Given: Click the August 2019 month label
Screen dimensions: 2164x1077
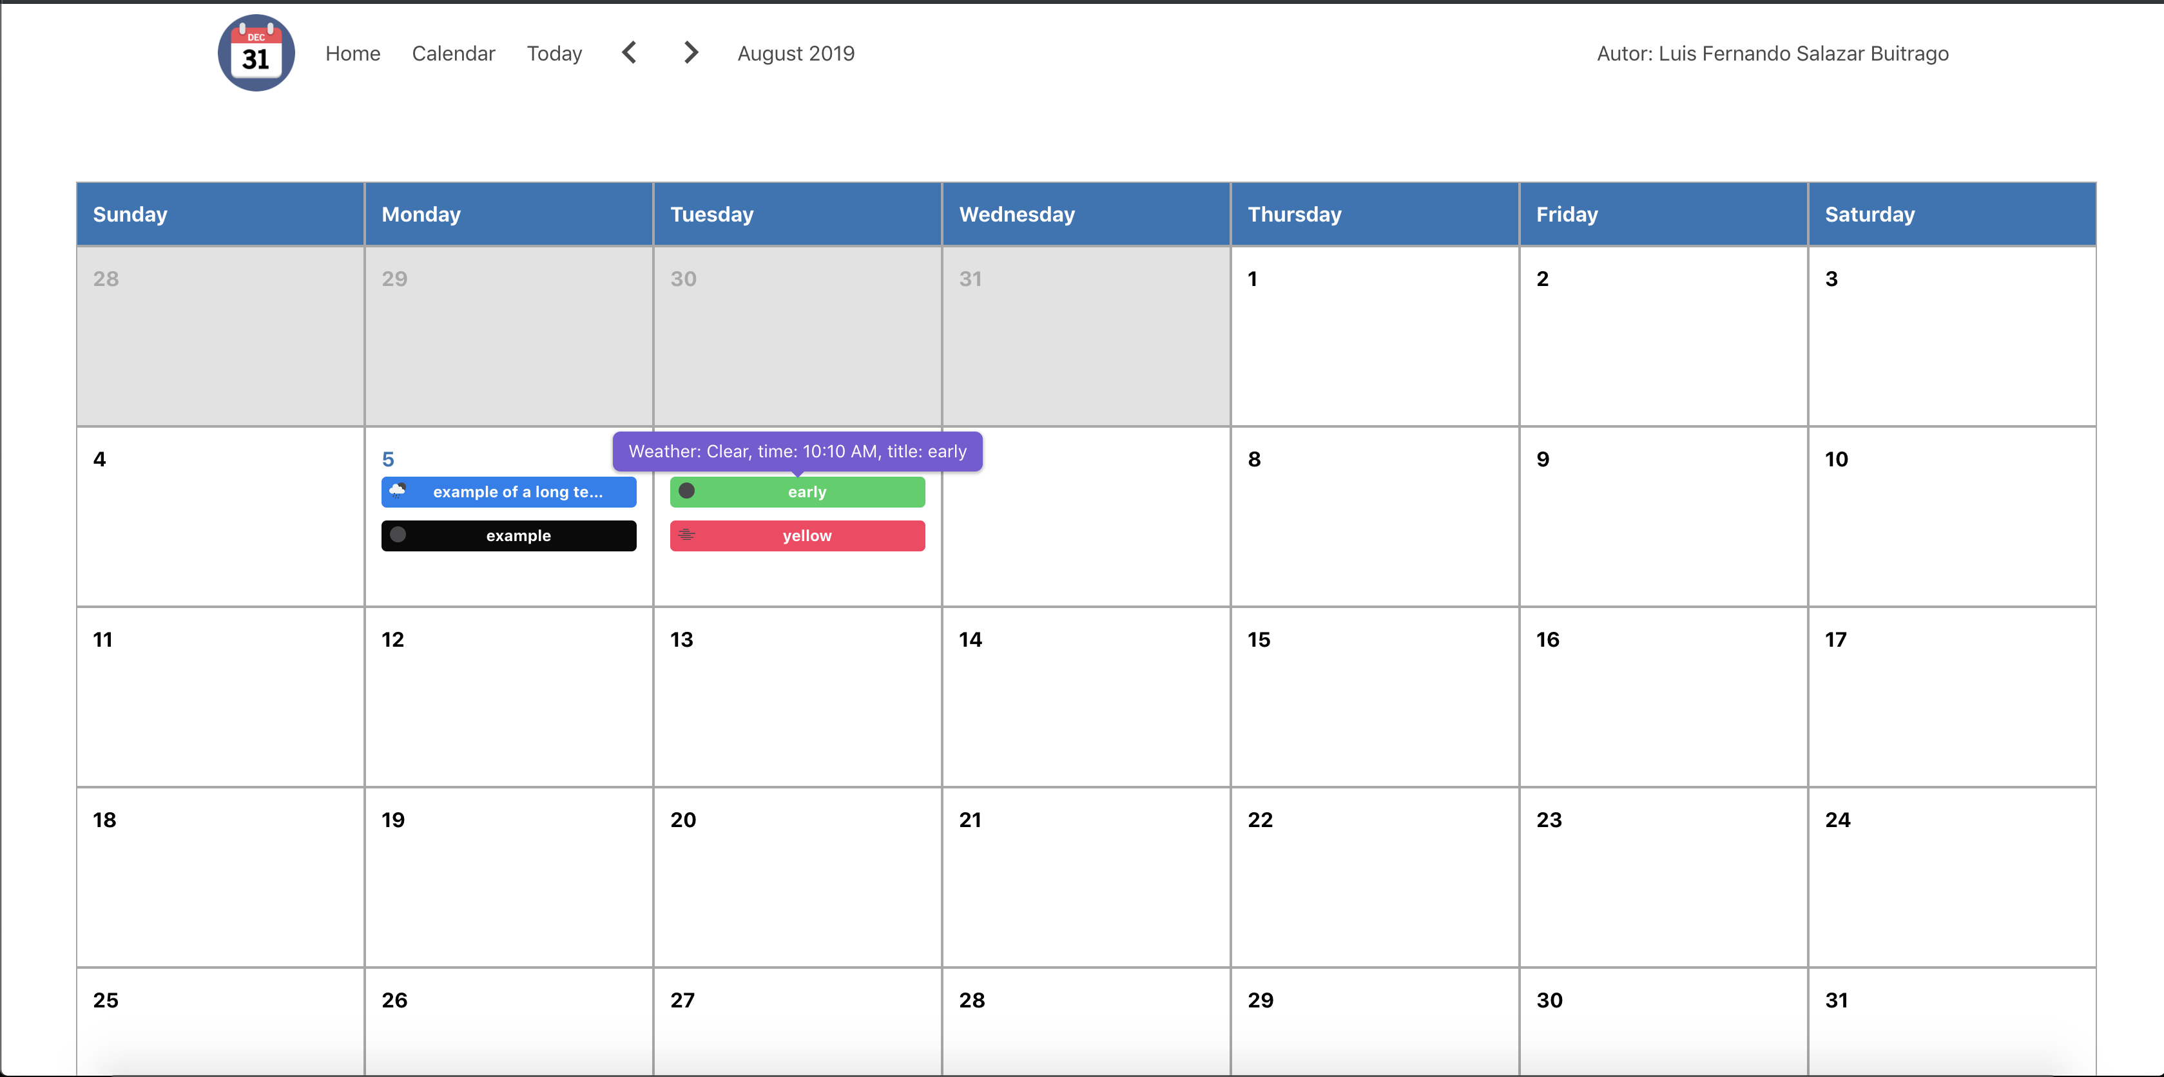Looking at the screenshot, I should click(x=795, y=53).
